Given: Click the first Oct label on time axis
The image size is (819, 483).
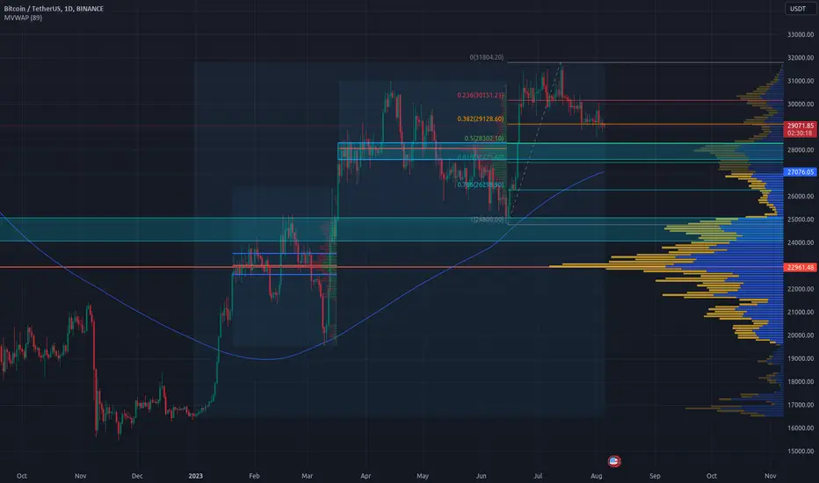Looking at the screenshot, I should pyautogui.click(x=22, y=476).
